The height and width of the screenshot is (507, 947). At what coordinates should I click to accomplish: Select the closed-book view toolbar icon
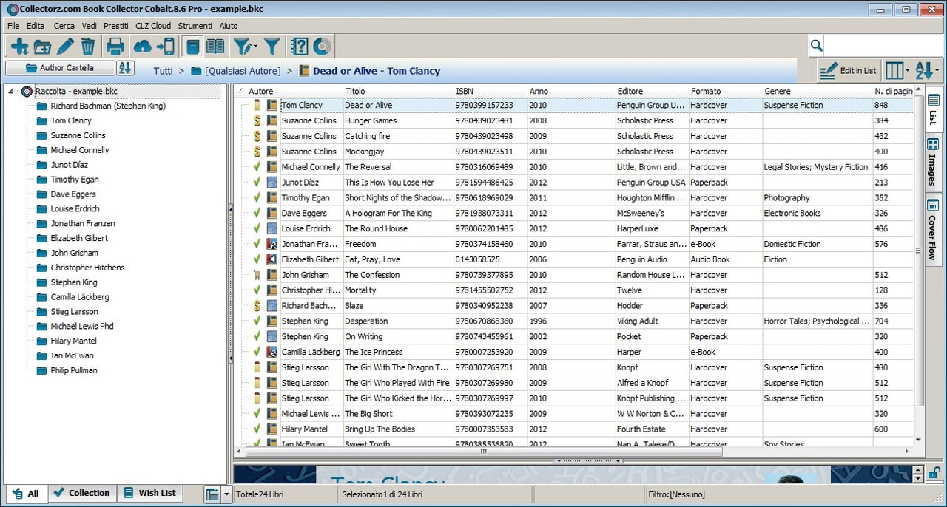click(x=192, y=47)
